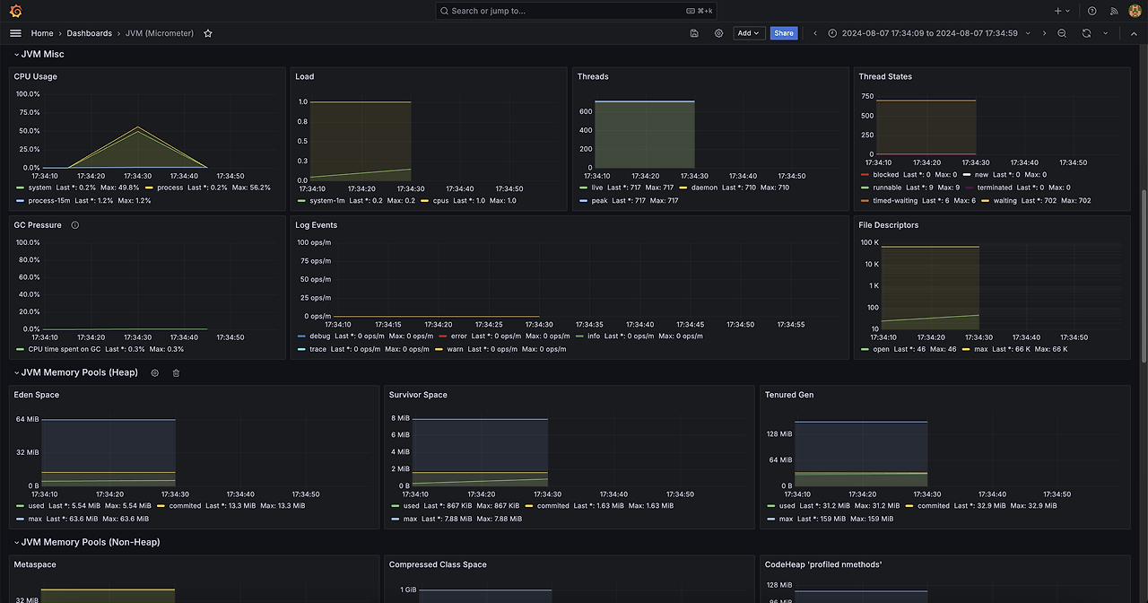The image size is (1148, 603).
Task: Click the Load panel title
Action: coord(305,77)
